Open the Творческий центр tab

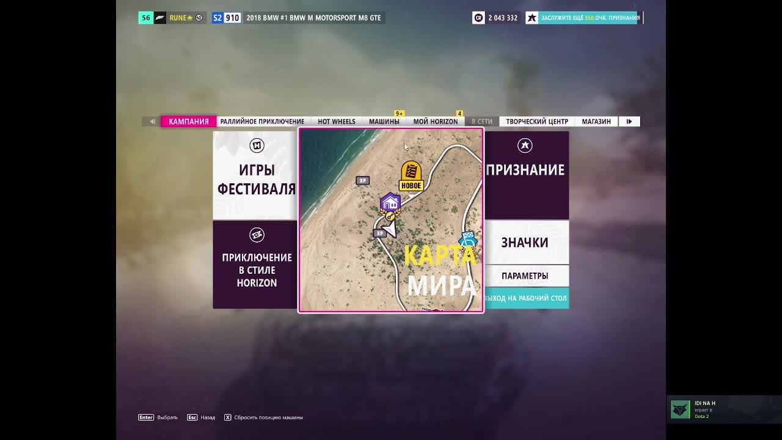[x=537, y=121]
